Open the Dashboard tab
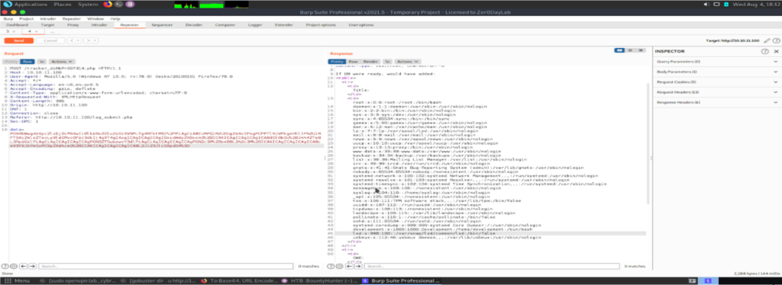Image resolution: width=782 pixels, height=285 pixels. click(17, 24)
